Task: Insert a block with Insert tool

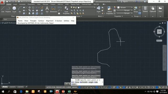Action: (98, 9)
